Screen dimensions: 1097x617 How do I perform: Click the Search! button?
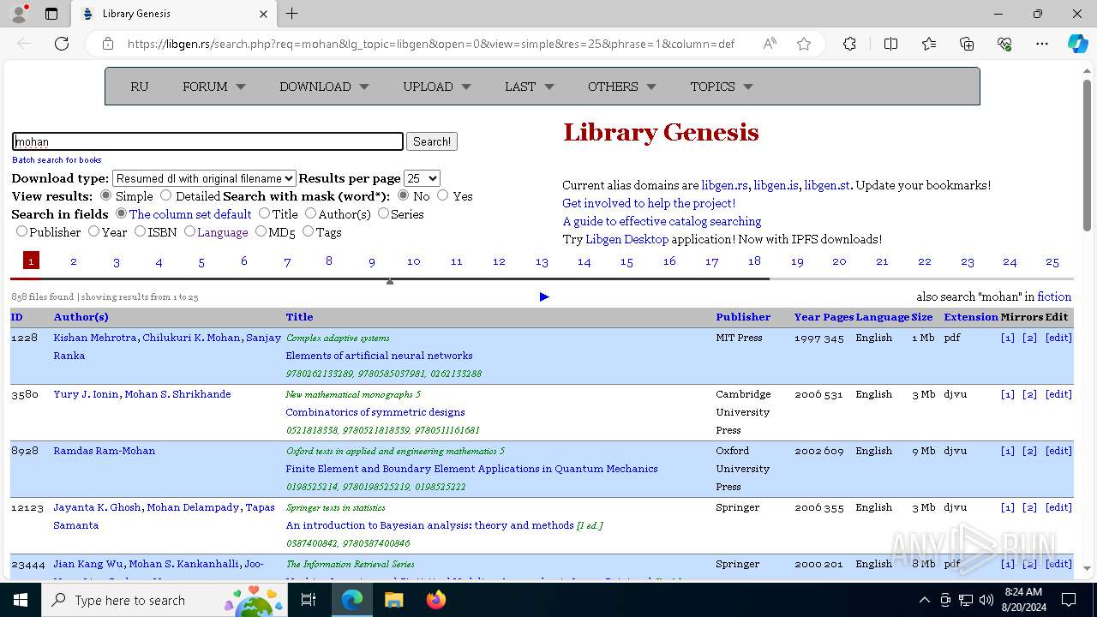click(x=432, y=141)
